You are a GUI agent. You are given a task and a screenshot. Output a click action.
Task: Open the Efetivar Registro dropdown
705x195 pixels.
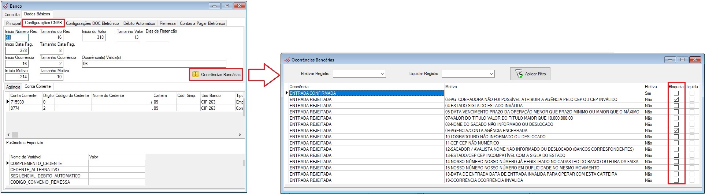click(x=382, y=74)
